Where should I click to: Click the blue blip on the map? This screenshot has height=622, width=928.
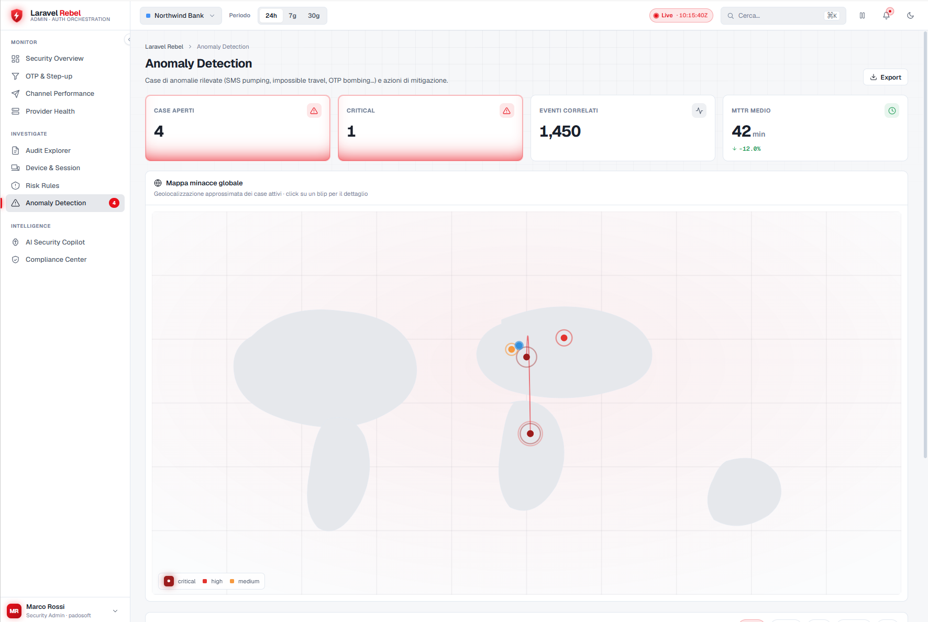[x=519, y=346]
